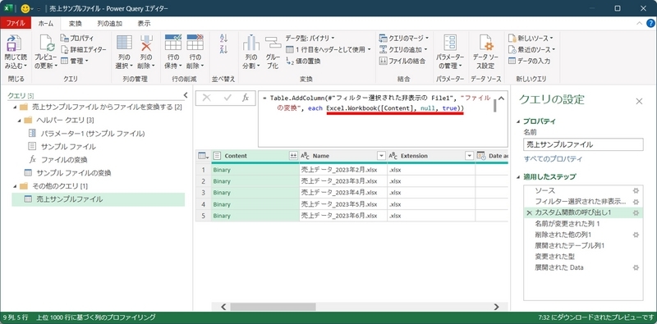Click the Group By (グループ化) icon
657x324 pixels.
point(273,43)
